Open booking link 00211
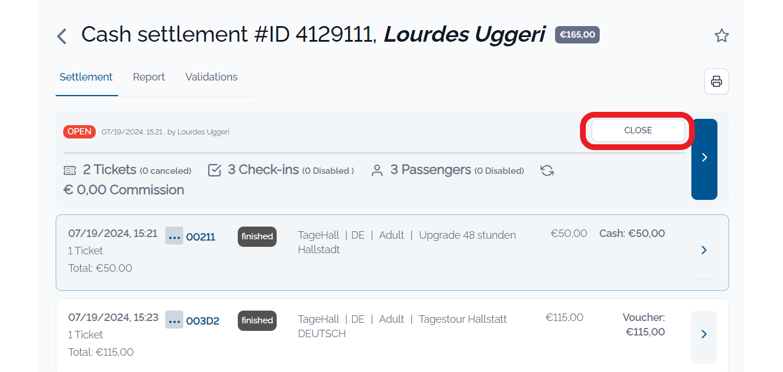 coord(201,237)
